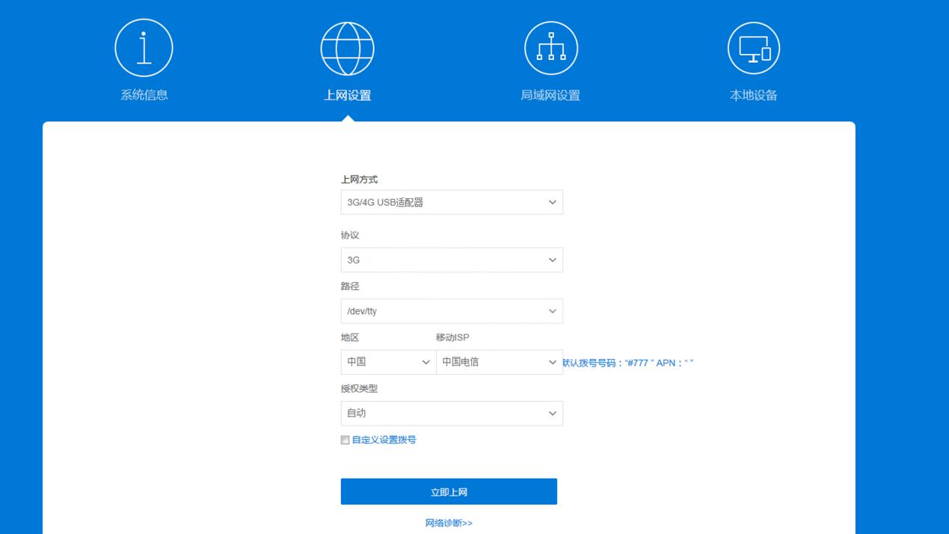Switch to the 系统信息 tab
This screenshot has height=534, width=949.
[x=143, y=96]
